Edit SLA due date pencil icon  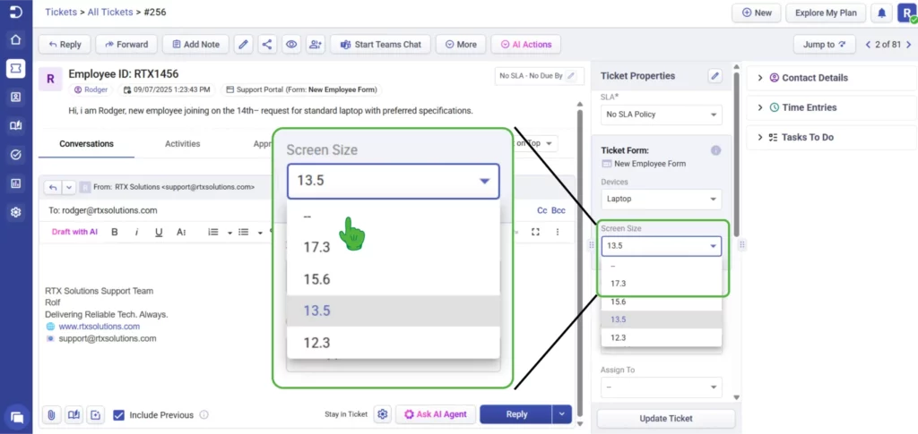coord(571,76)
